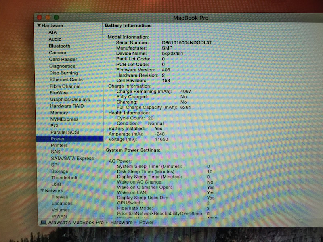
Task: Collapse the Hardware section triangle
Action: pyautogui.click(x=39, y=25)
